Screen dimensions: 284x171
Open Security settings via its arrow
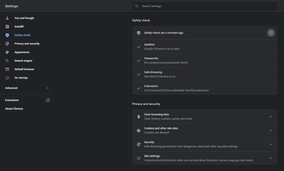271,144
